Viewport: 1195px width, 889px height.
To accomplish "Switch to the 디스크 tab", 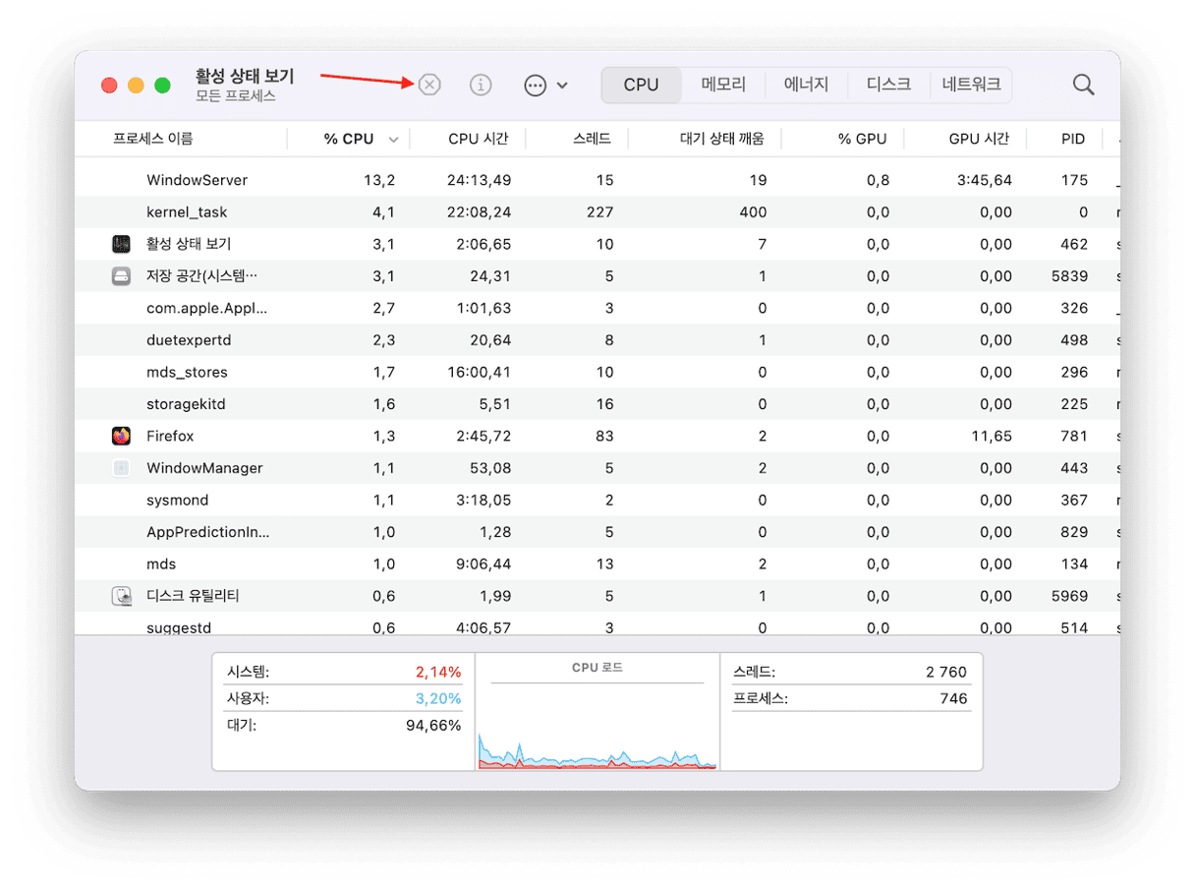I will pyautogui.click(x=888, y=85).
